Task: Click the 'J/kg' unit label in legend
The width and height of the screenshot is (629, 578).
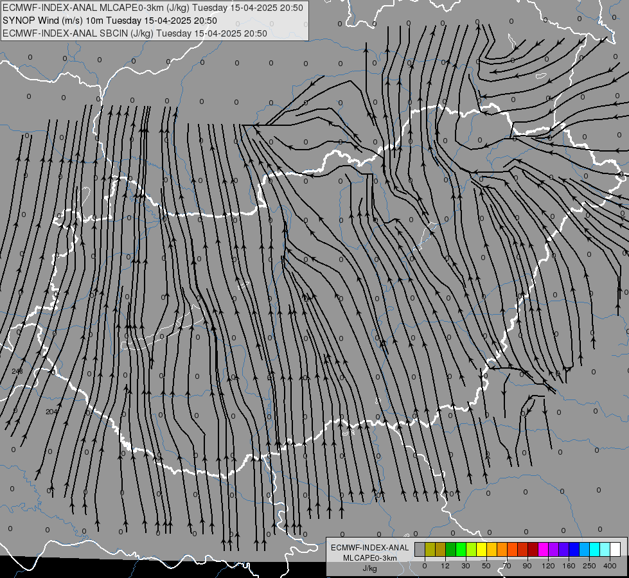Action: pos(369,568)
